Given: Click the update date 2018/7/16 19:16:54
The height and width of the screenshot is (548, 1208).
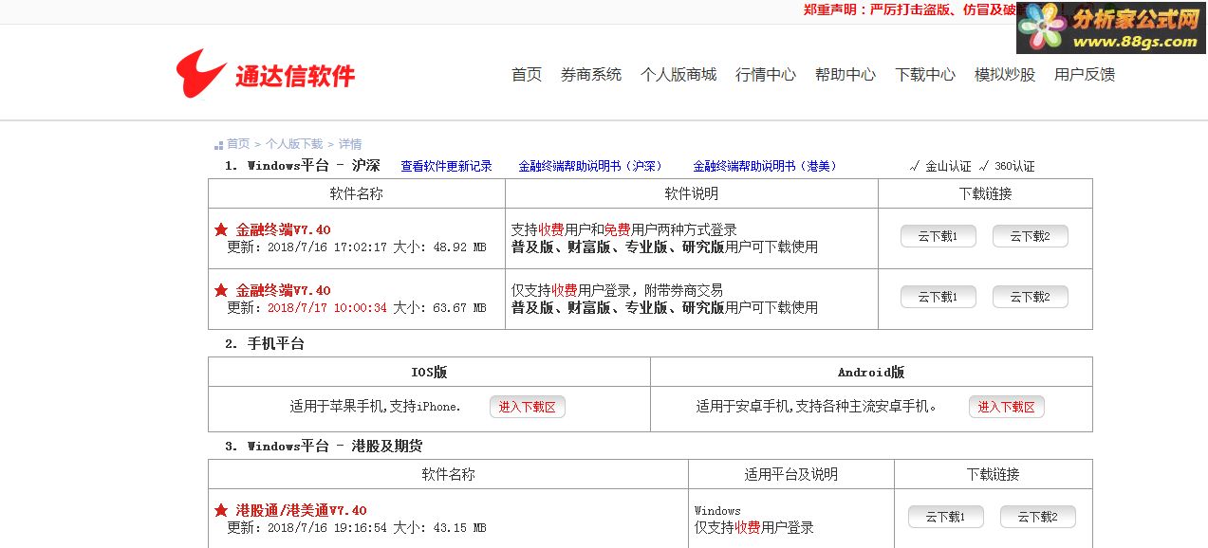Looking at the screenshot, I should [327, 528].
